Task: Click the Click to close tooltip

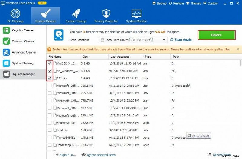Action: click(x=198, y=135)
